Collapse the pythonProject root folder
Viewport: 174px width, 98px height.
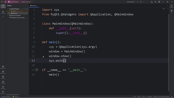coord(8,9)
